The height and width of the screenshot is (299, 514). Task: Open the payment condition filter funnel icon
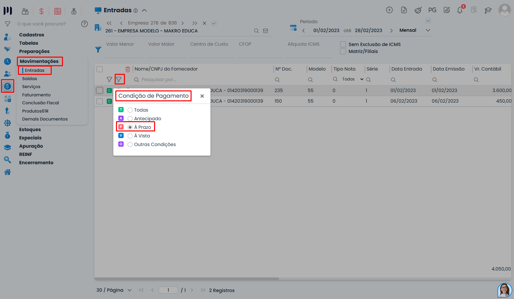click(119, 79)
